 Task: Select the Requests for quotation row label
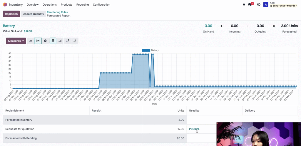pos(20,129)
